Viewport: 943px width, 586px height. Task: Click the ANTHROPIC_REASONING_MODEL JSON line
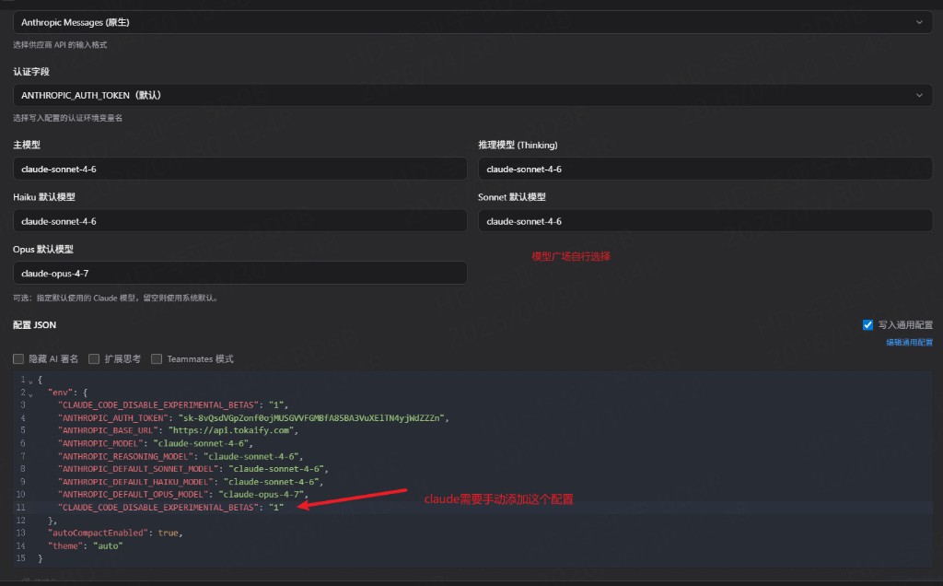tap(180, 456)
